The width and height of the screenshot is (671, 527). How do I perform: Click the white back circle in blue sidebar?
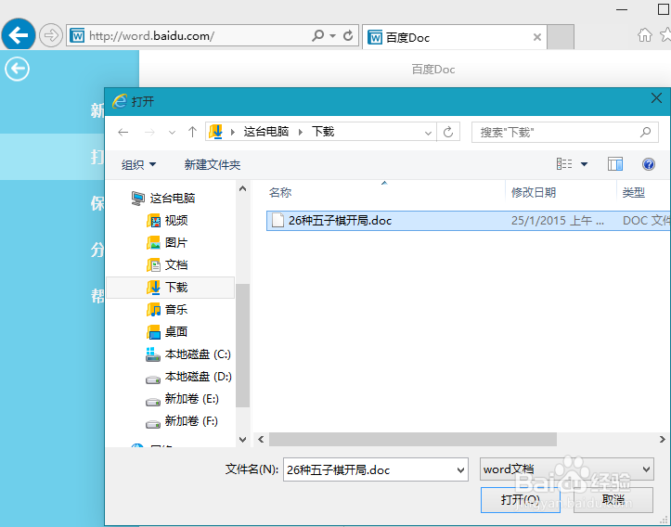tap(17, 69)
